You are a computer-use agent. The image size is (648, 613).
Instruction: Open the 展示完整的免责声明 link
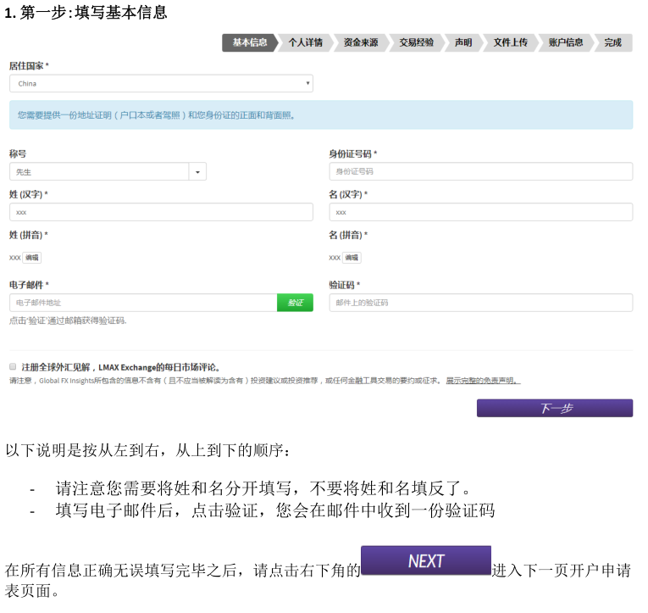483,381
